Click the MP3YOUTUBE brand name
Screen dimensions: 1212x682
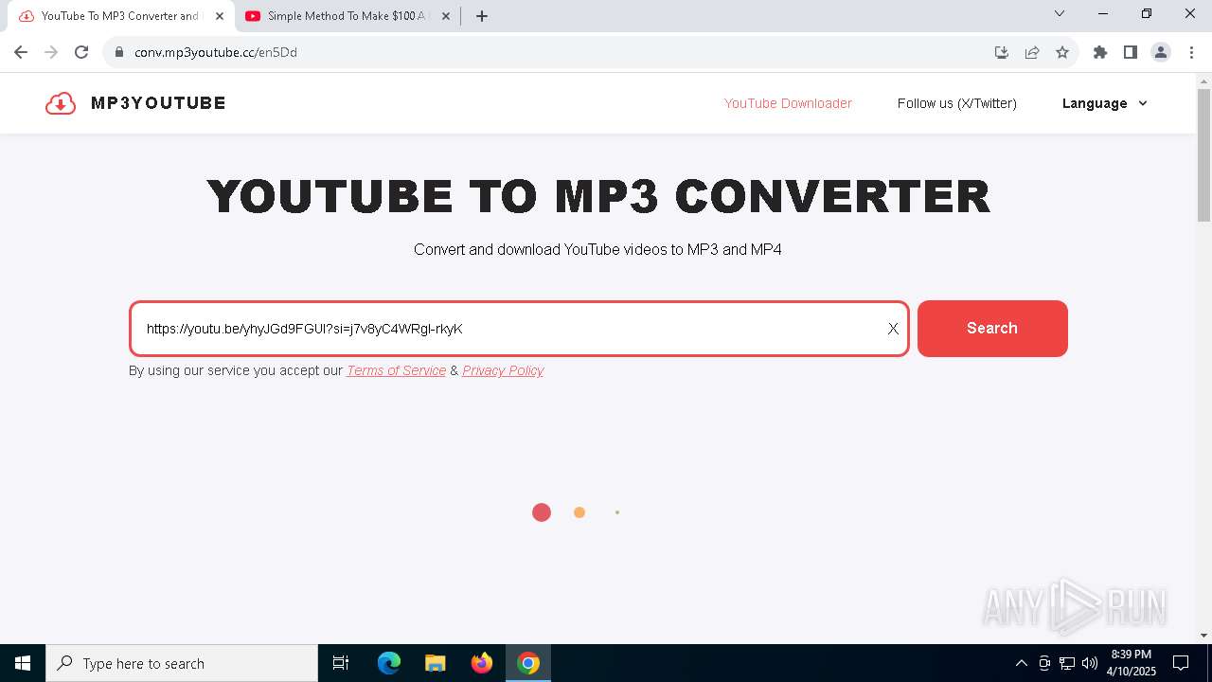158,103
